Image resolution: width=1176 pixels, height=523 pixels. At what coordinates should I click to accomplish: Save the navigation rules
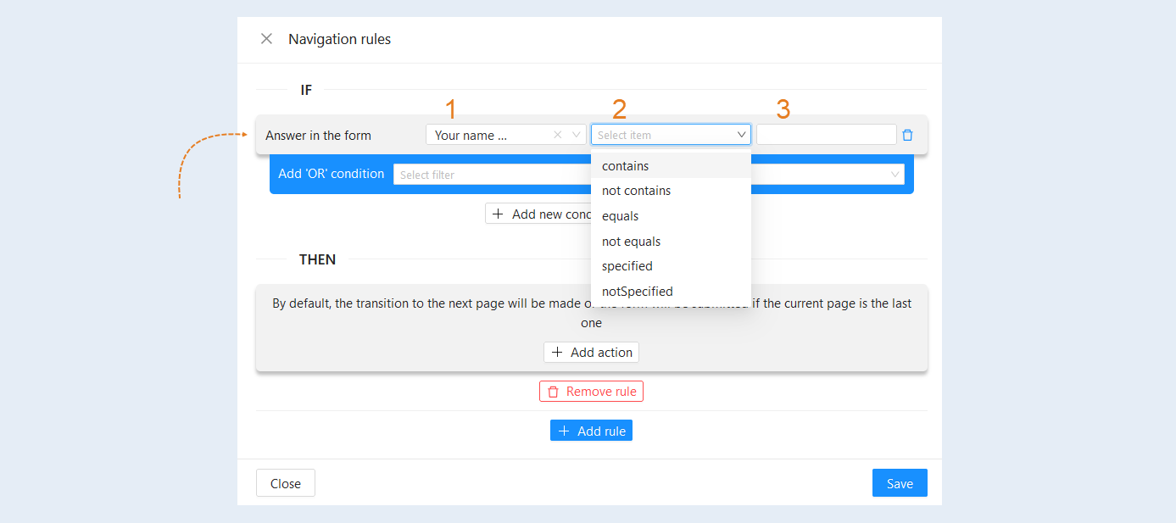coord(900,483)
